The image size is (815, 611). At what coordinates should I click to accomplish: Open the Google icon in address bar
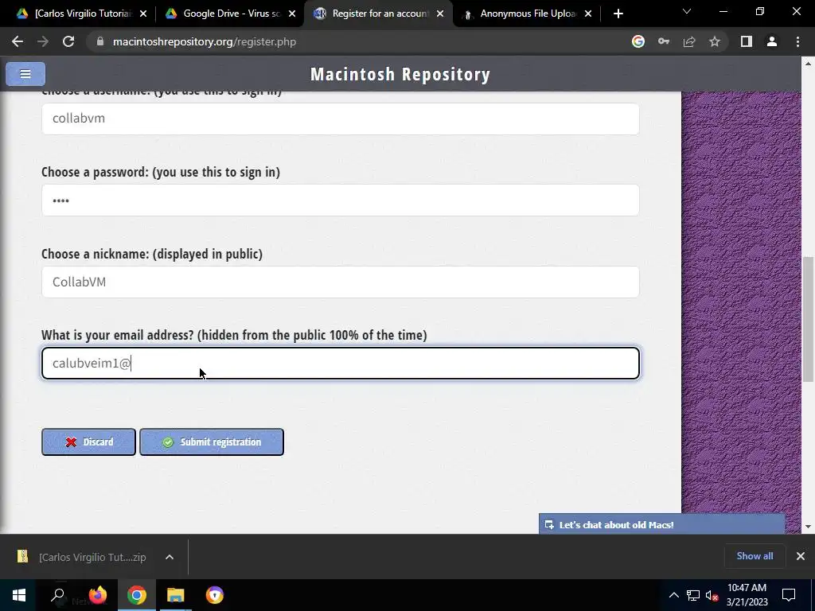click(x=638, y=41)
